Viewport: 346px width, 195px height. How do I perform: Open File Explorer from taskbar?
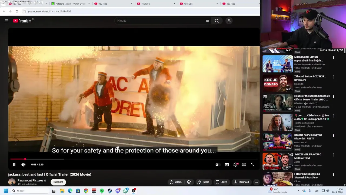(62, 191)
